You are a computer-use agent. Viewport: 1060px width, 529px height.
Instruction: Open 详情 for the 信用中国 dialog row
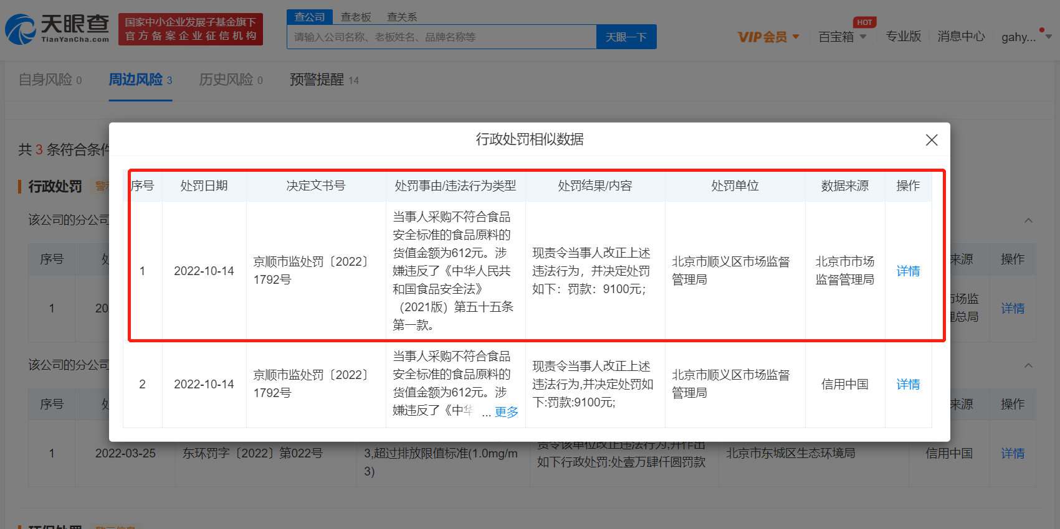pos(908,385)
